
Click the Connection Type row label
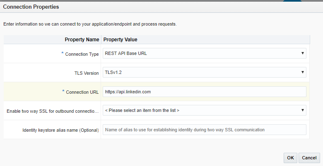click(x=82, y=54)
